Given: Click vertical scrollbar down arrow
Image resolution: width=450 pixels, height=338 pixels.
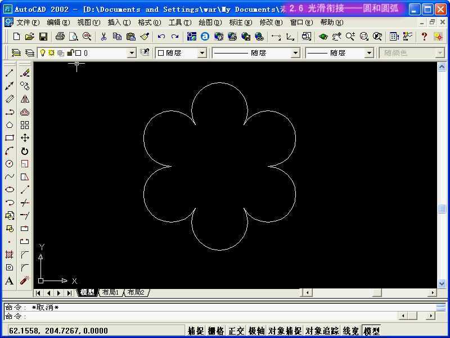Looking at the screenshot, I should tap(442, 283).
